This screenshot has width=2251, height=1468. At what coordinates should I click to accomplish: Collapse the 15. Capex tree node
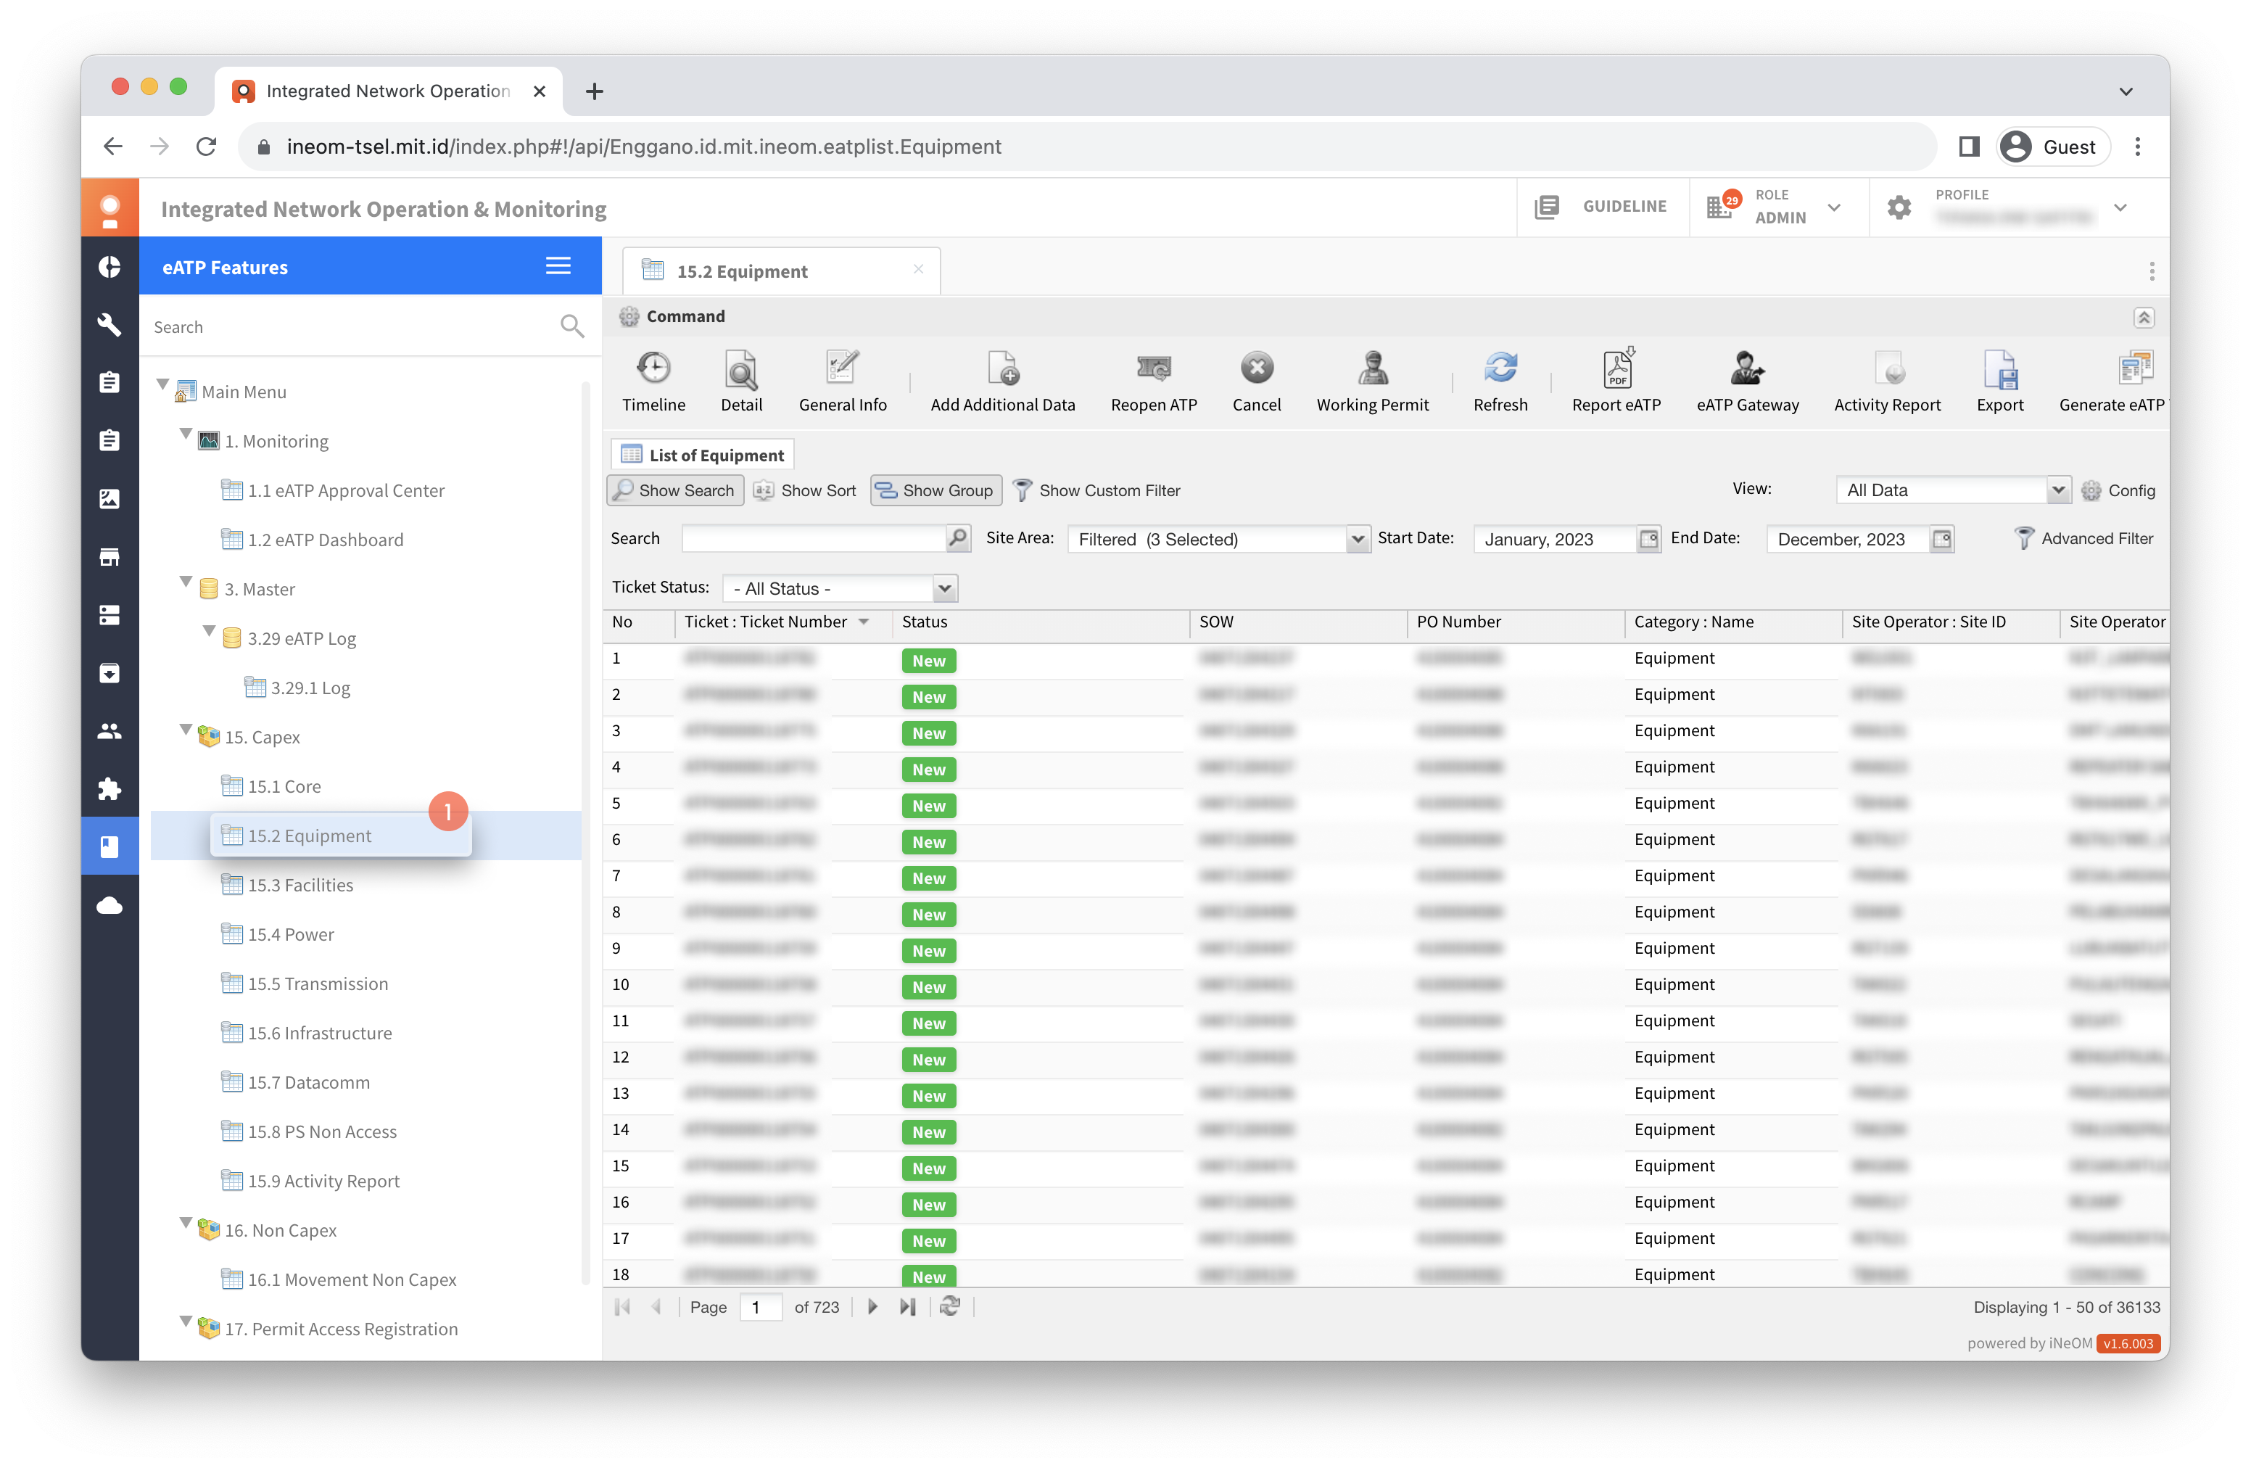[186, 731]
